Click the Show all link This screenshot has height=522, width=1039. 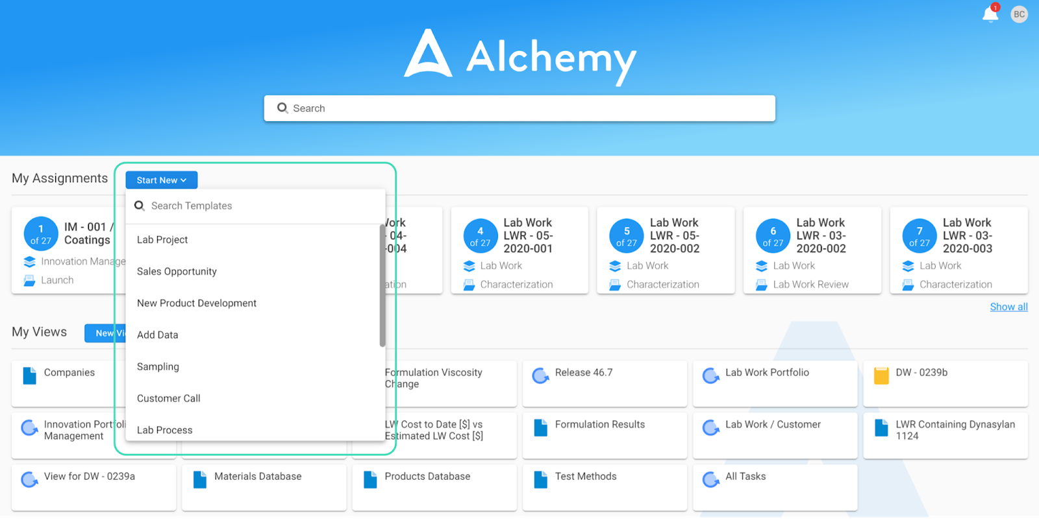(x=1008, y=307)
